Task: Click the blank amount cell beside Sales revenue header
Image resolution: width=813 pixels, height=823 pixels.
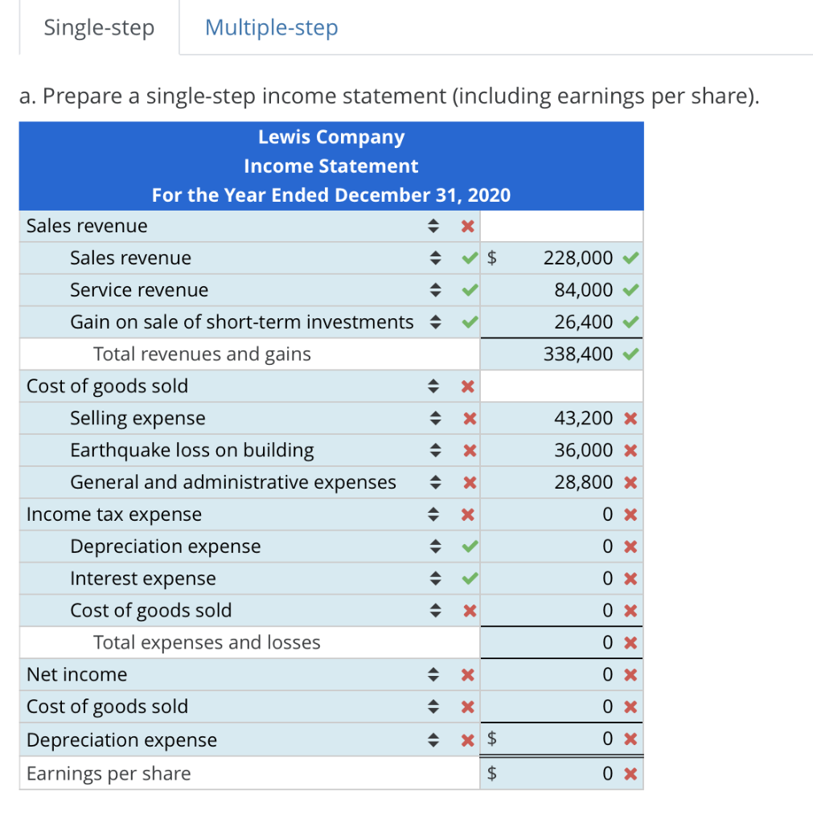Action: click(561, 226)
